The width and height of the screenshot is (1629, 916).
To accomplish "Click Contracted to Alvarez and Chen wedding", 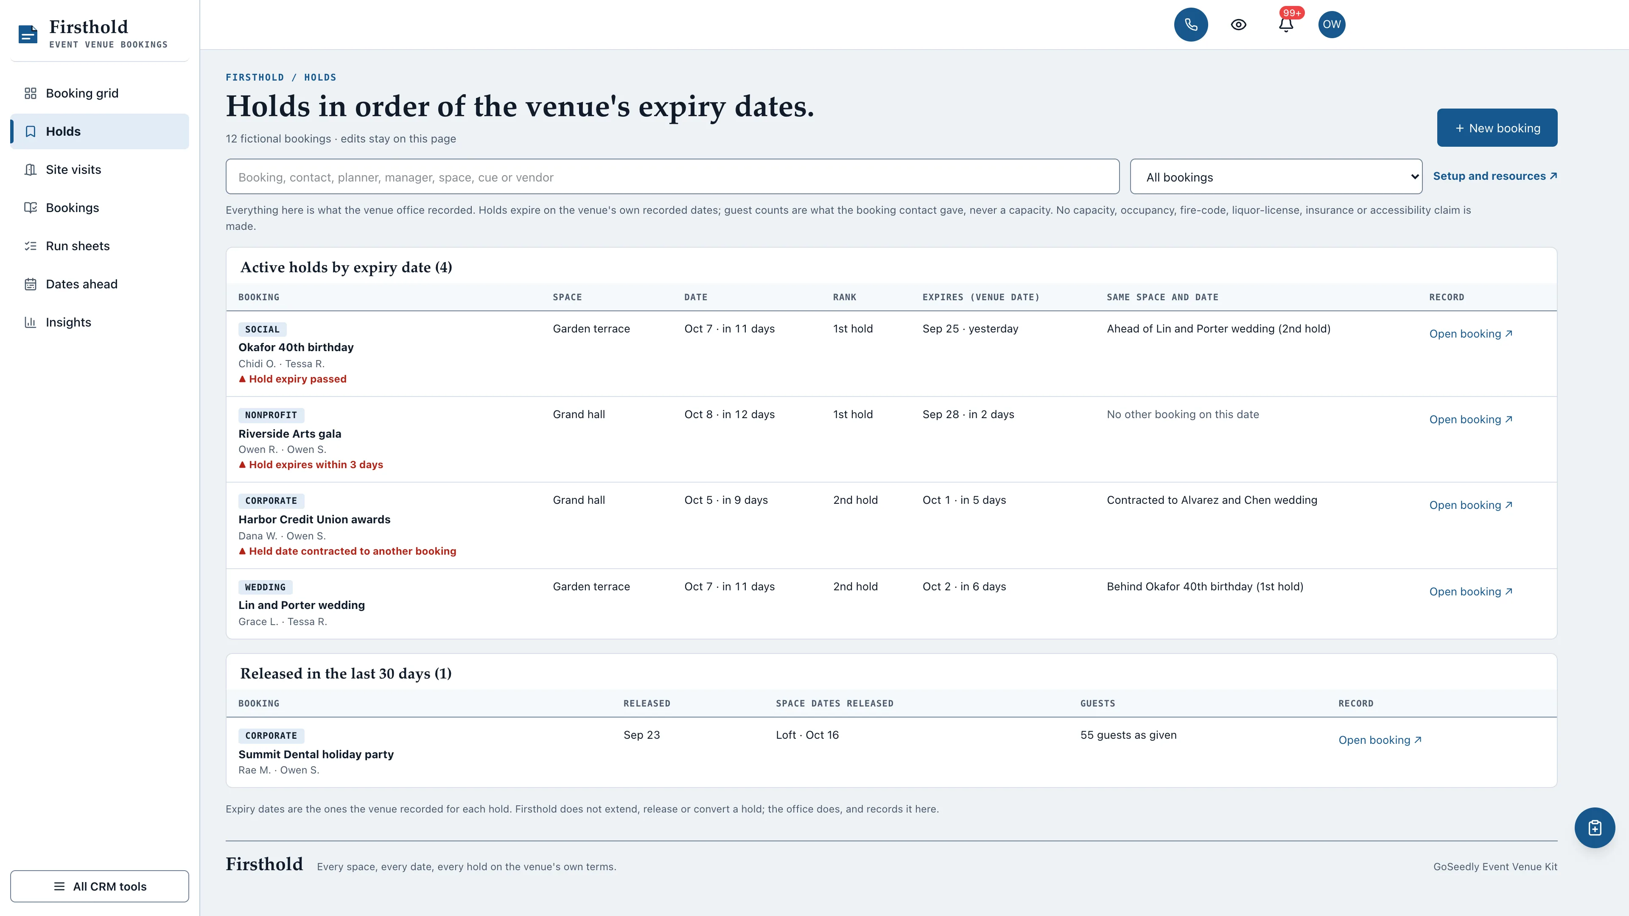I will pos(1212,500).
